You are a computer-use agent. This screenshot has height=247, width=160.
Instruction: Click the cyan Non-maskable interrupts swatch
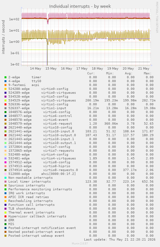tap(5, 178)
